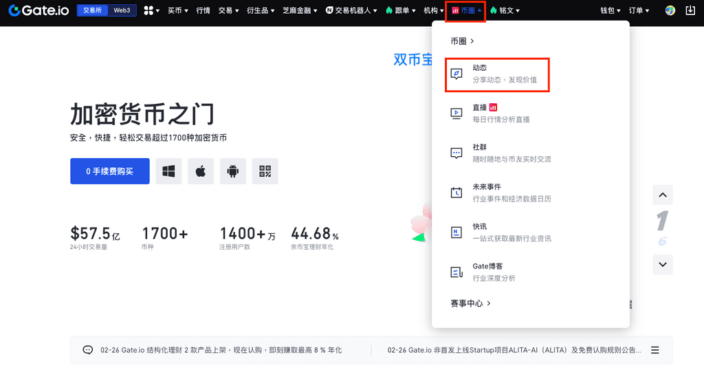Expand the 买币 dropdown menu
The height and width of the screenshot is (379, 704).
[x=178, y=10]
